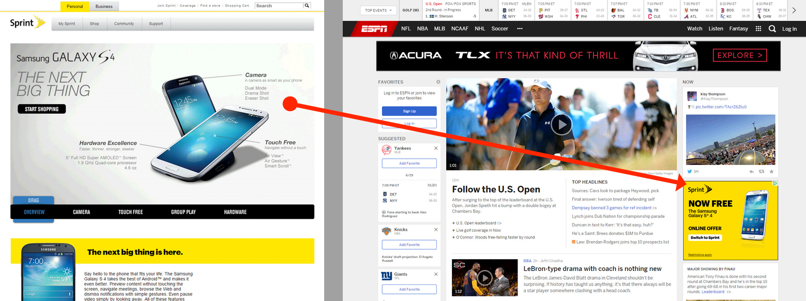The height and width of the screenshot is (301, 806).
Task: Favorite the Klay Thompson tweet with the star
Action: (771, 171)
